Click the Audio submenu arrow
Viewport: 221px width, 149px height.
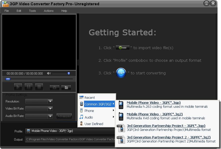[114, 117]
